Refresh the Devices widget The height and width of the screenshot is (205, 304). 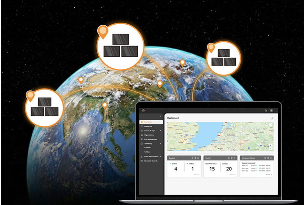(195, 158)
